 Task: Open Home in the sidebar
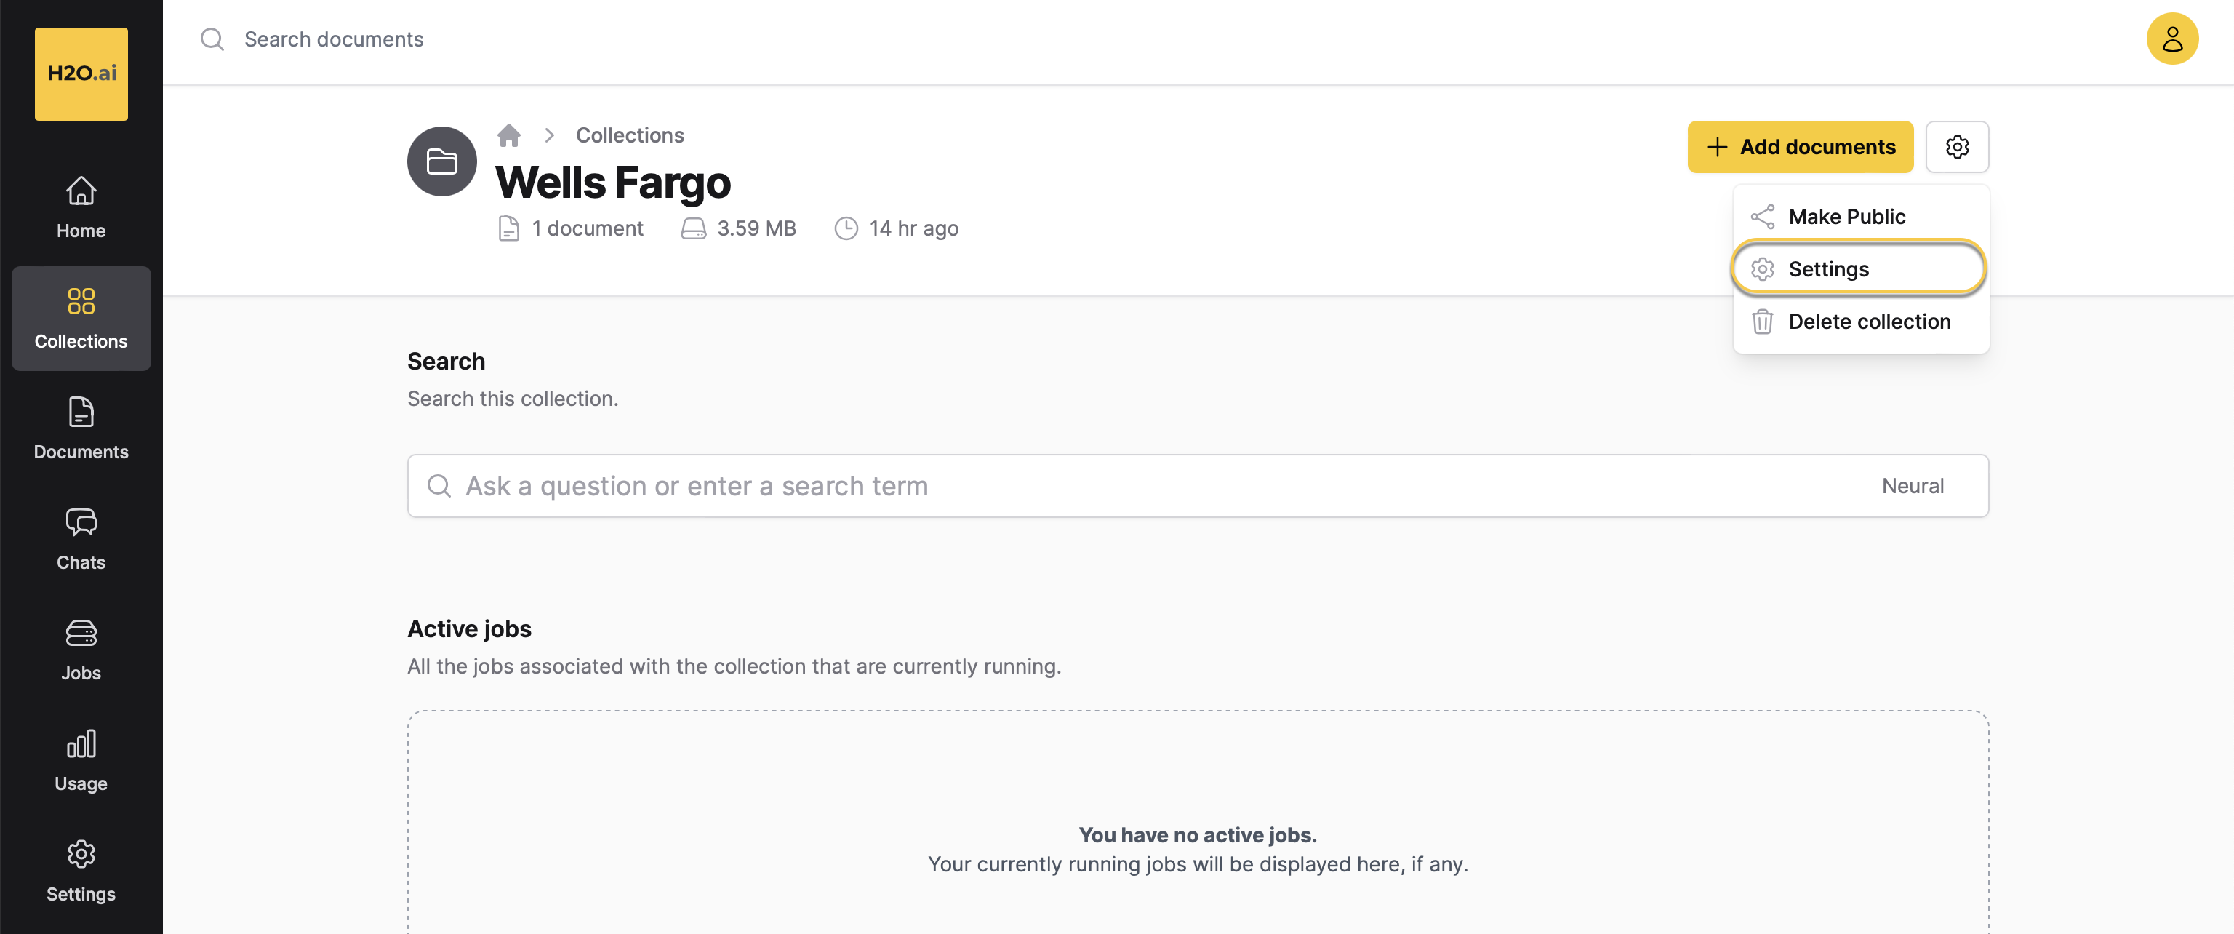pyautogui.click(x=81, y=208)
